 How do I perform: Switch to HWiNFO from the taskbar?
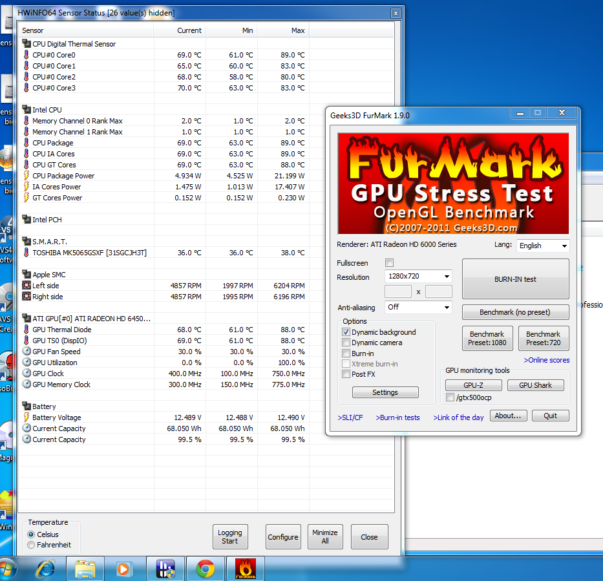(x=165, y=569)
